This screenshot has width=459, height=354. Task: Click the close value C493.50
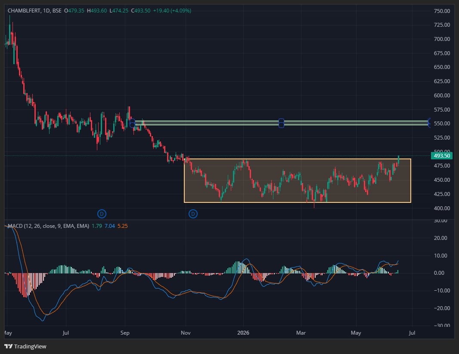[x=141, y=10]
